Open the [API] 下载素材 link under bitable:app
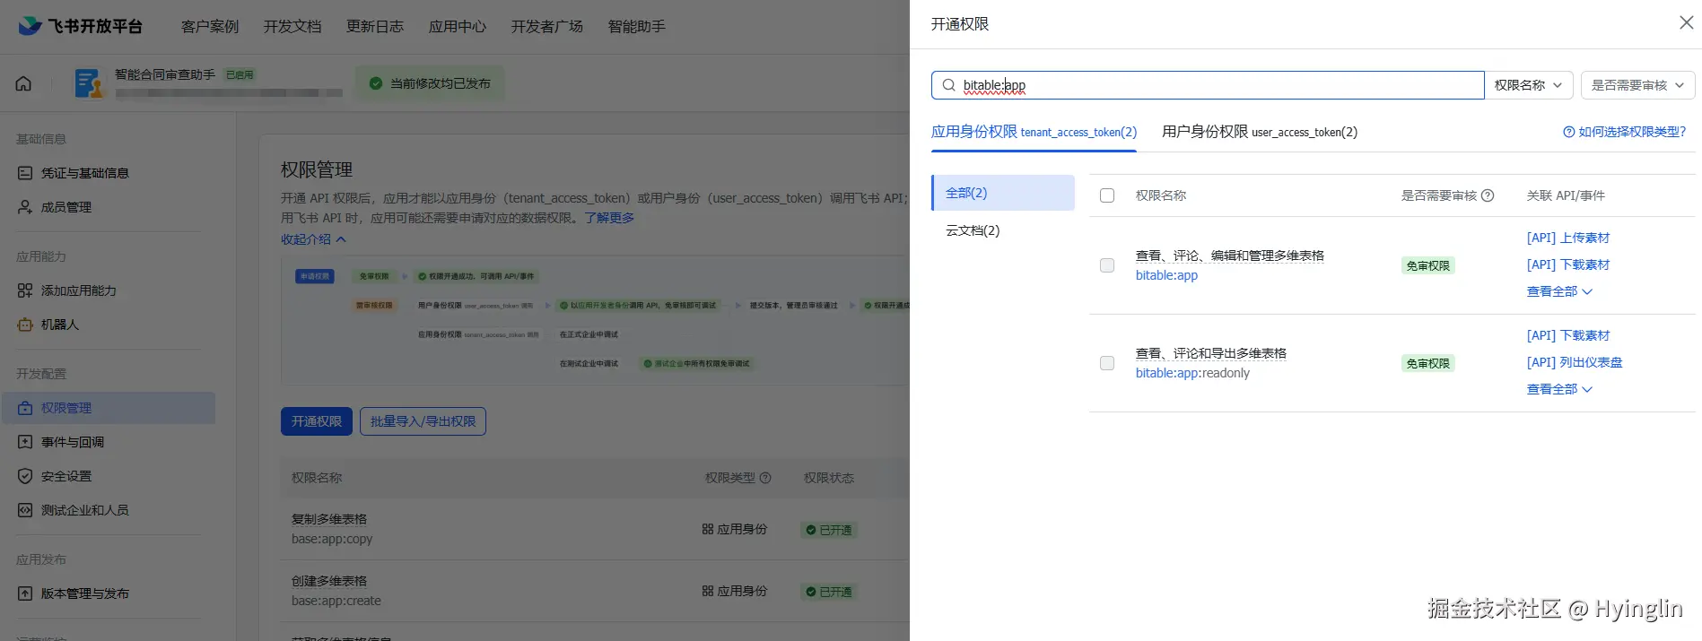This screenshot has width=1702, height=641. (1568, 264)
